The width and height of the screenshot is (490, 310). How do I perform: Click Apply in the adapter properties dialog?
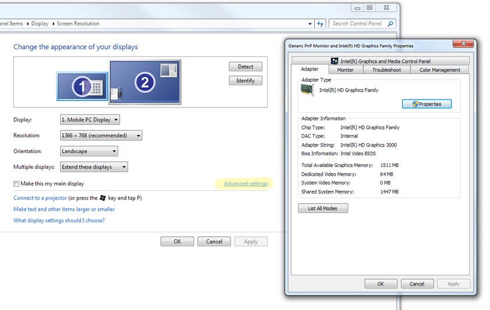(x=453, y=284)
